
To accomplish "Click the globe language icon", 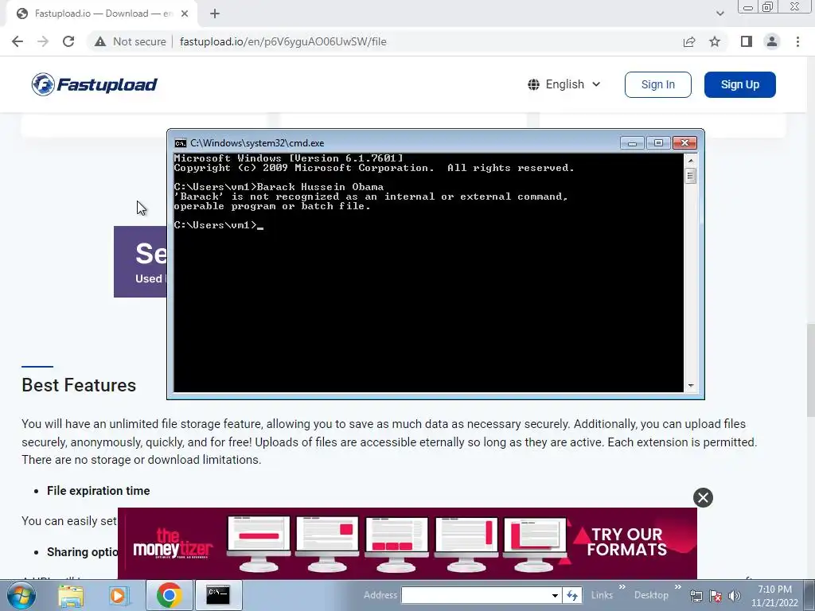I will [x=533, y=84].
